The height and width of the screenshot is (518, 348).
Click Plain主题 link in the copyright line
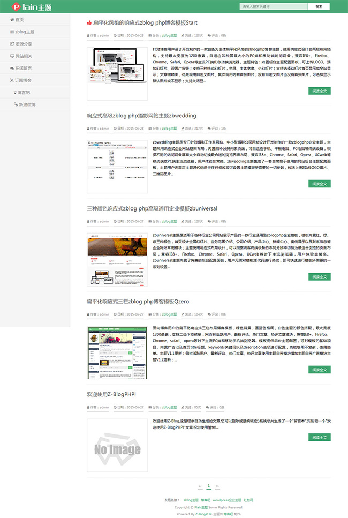[201, 507]
